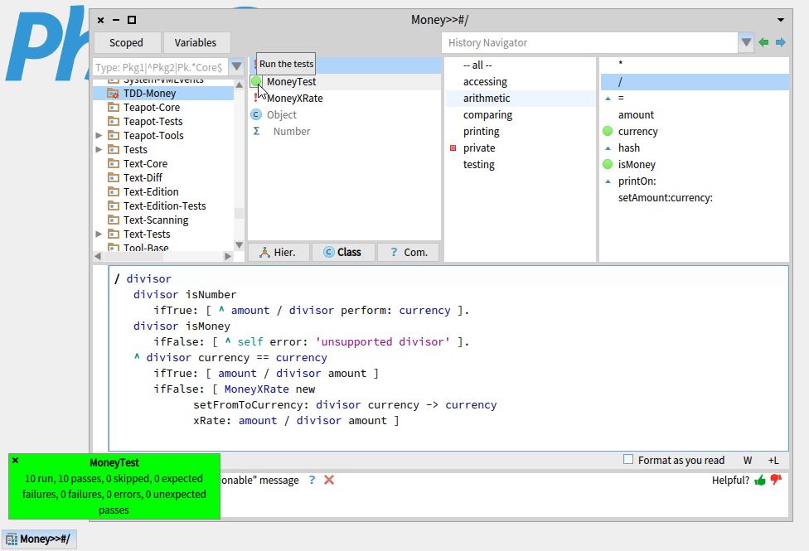809x551 pixels.
Task: Click the Scoped button
Action: (126, 42)
